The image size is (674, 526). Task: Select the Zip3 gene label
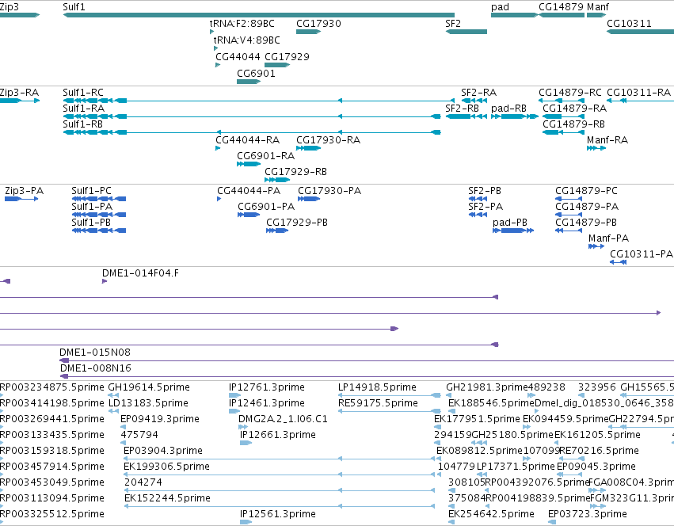[10, 7]
